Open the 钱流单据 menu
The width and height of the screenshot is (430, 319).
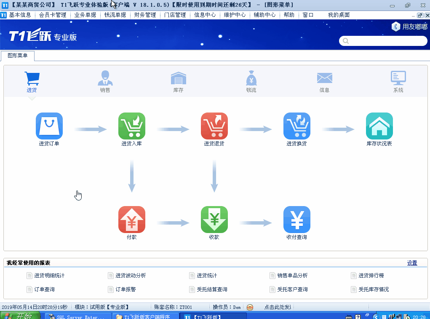coord(115,15)
